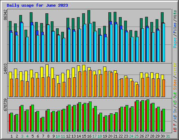Viewport: 179px width, 140px height.
Task: Click the cyan pages bar for day 3
Action: coord(22,42)
